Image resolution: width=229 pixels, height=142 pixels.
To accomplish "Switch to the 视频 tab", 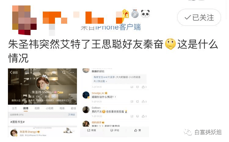I will [37, 108].
